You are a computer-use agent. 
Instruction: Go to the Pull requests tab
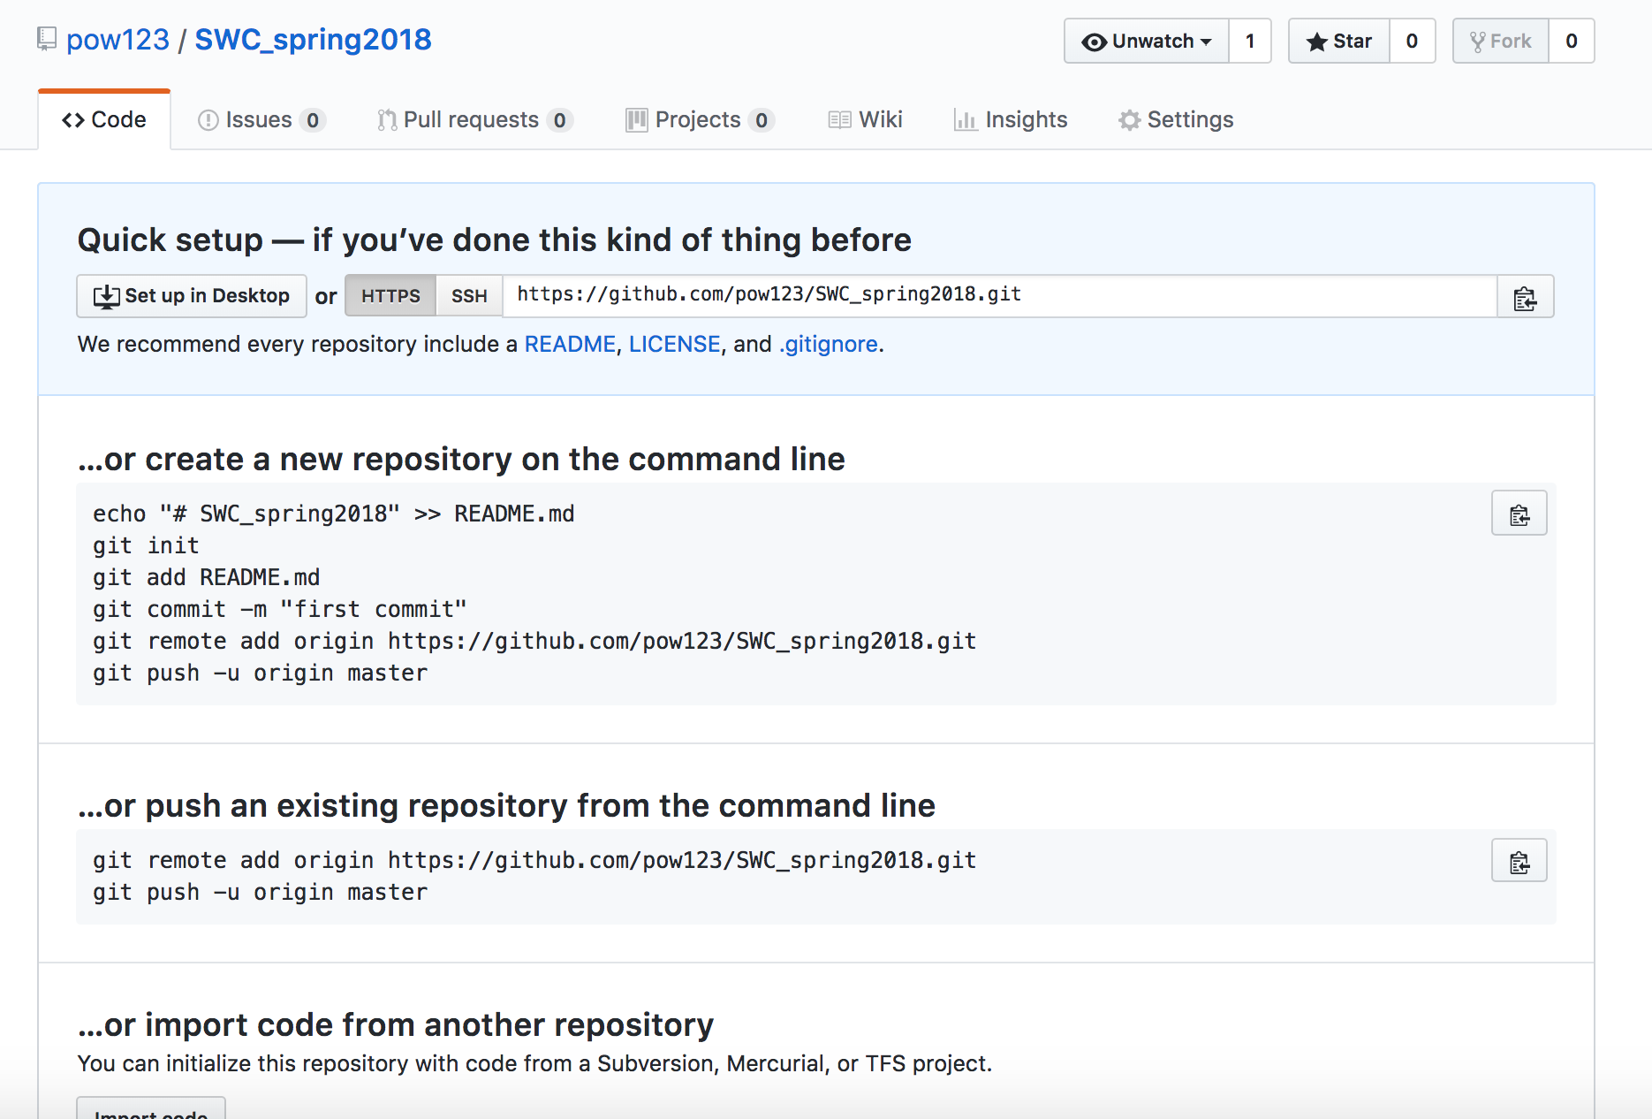click(475, 119)
